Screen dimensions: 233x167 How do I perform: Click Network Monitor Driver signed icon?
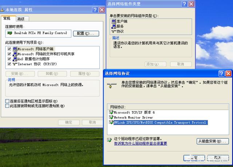(x=111, y=117)
